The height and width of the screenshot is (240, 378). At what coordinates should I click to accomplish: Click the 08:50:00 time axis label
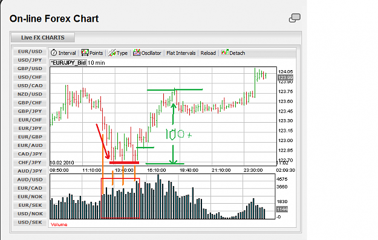pos(59,170)
